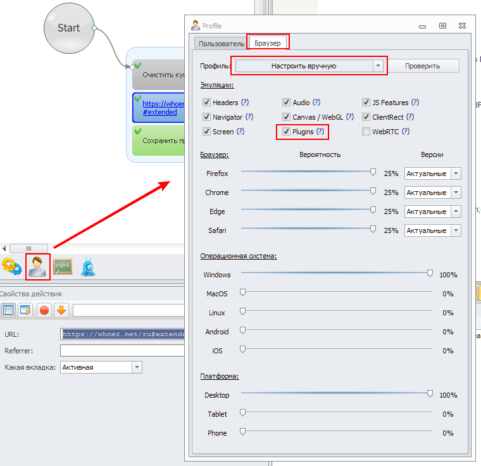Viewport: 481px width, 466px height.
Task: Uncheck the Plugins checkbox
Action: [286, 132]
